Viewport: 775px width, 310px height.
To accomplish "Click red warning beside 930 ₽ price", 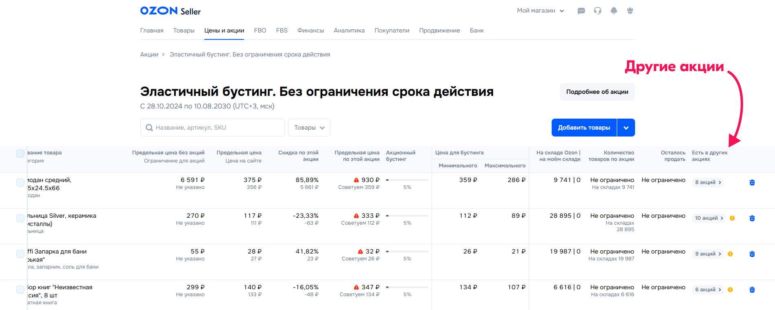I will [x=356, y=180].
